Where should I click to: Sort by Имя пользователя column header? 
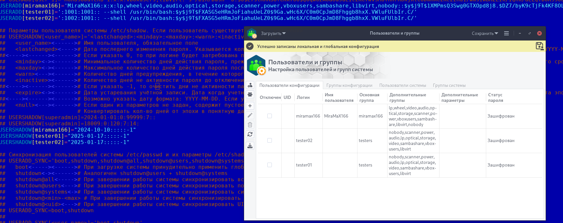[339, 97]
